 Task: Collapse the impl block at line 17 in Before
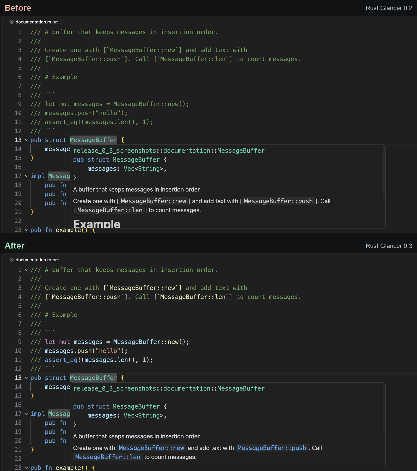[x=27, y=176]
